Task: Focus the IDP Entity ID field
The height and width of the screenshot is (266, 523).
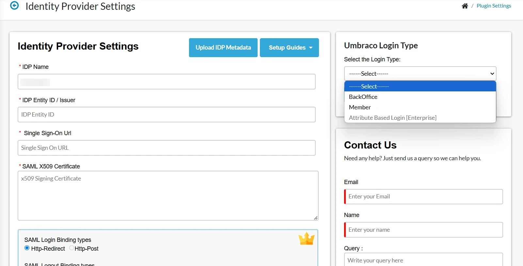Action: click(166, 115)
